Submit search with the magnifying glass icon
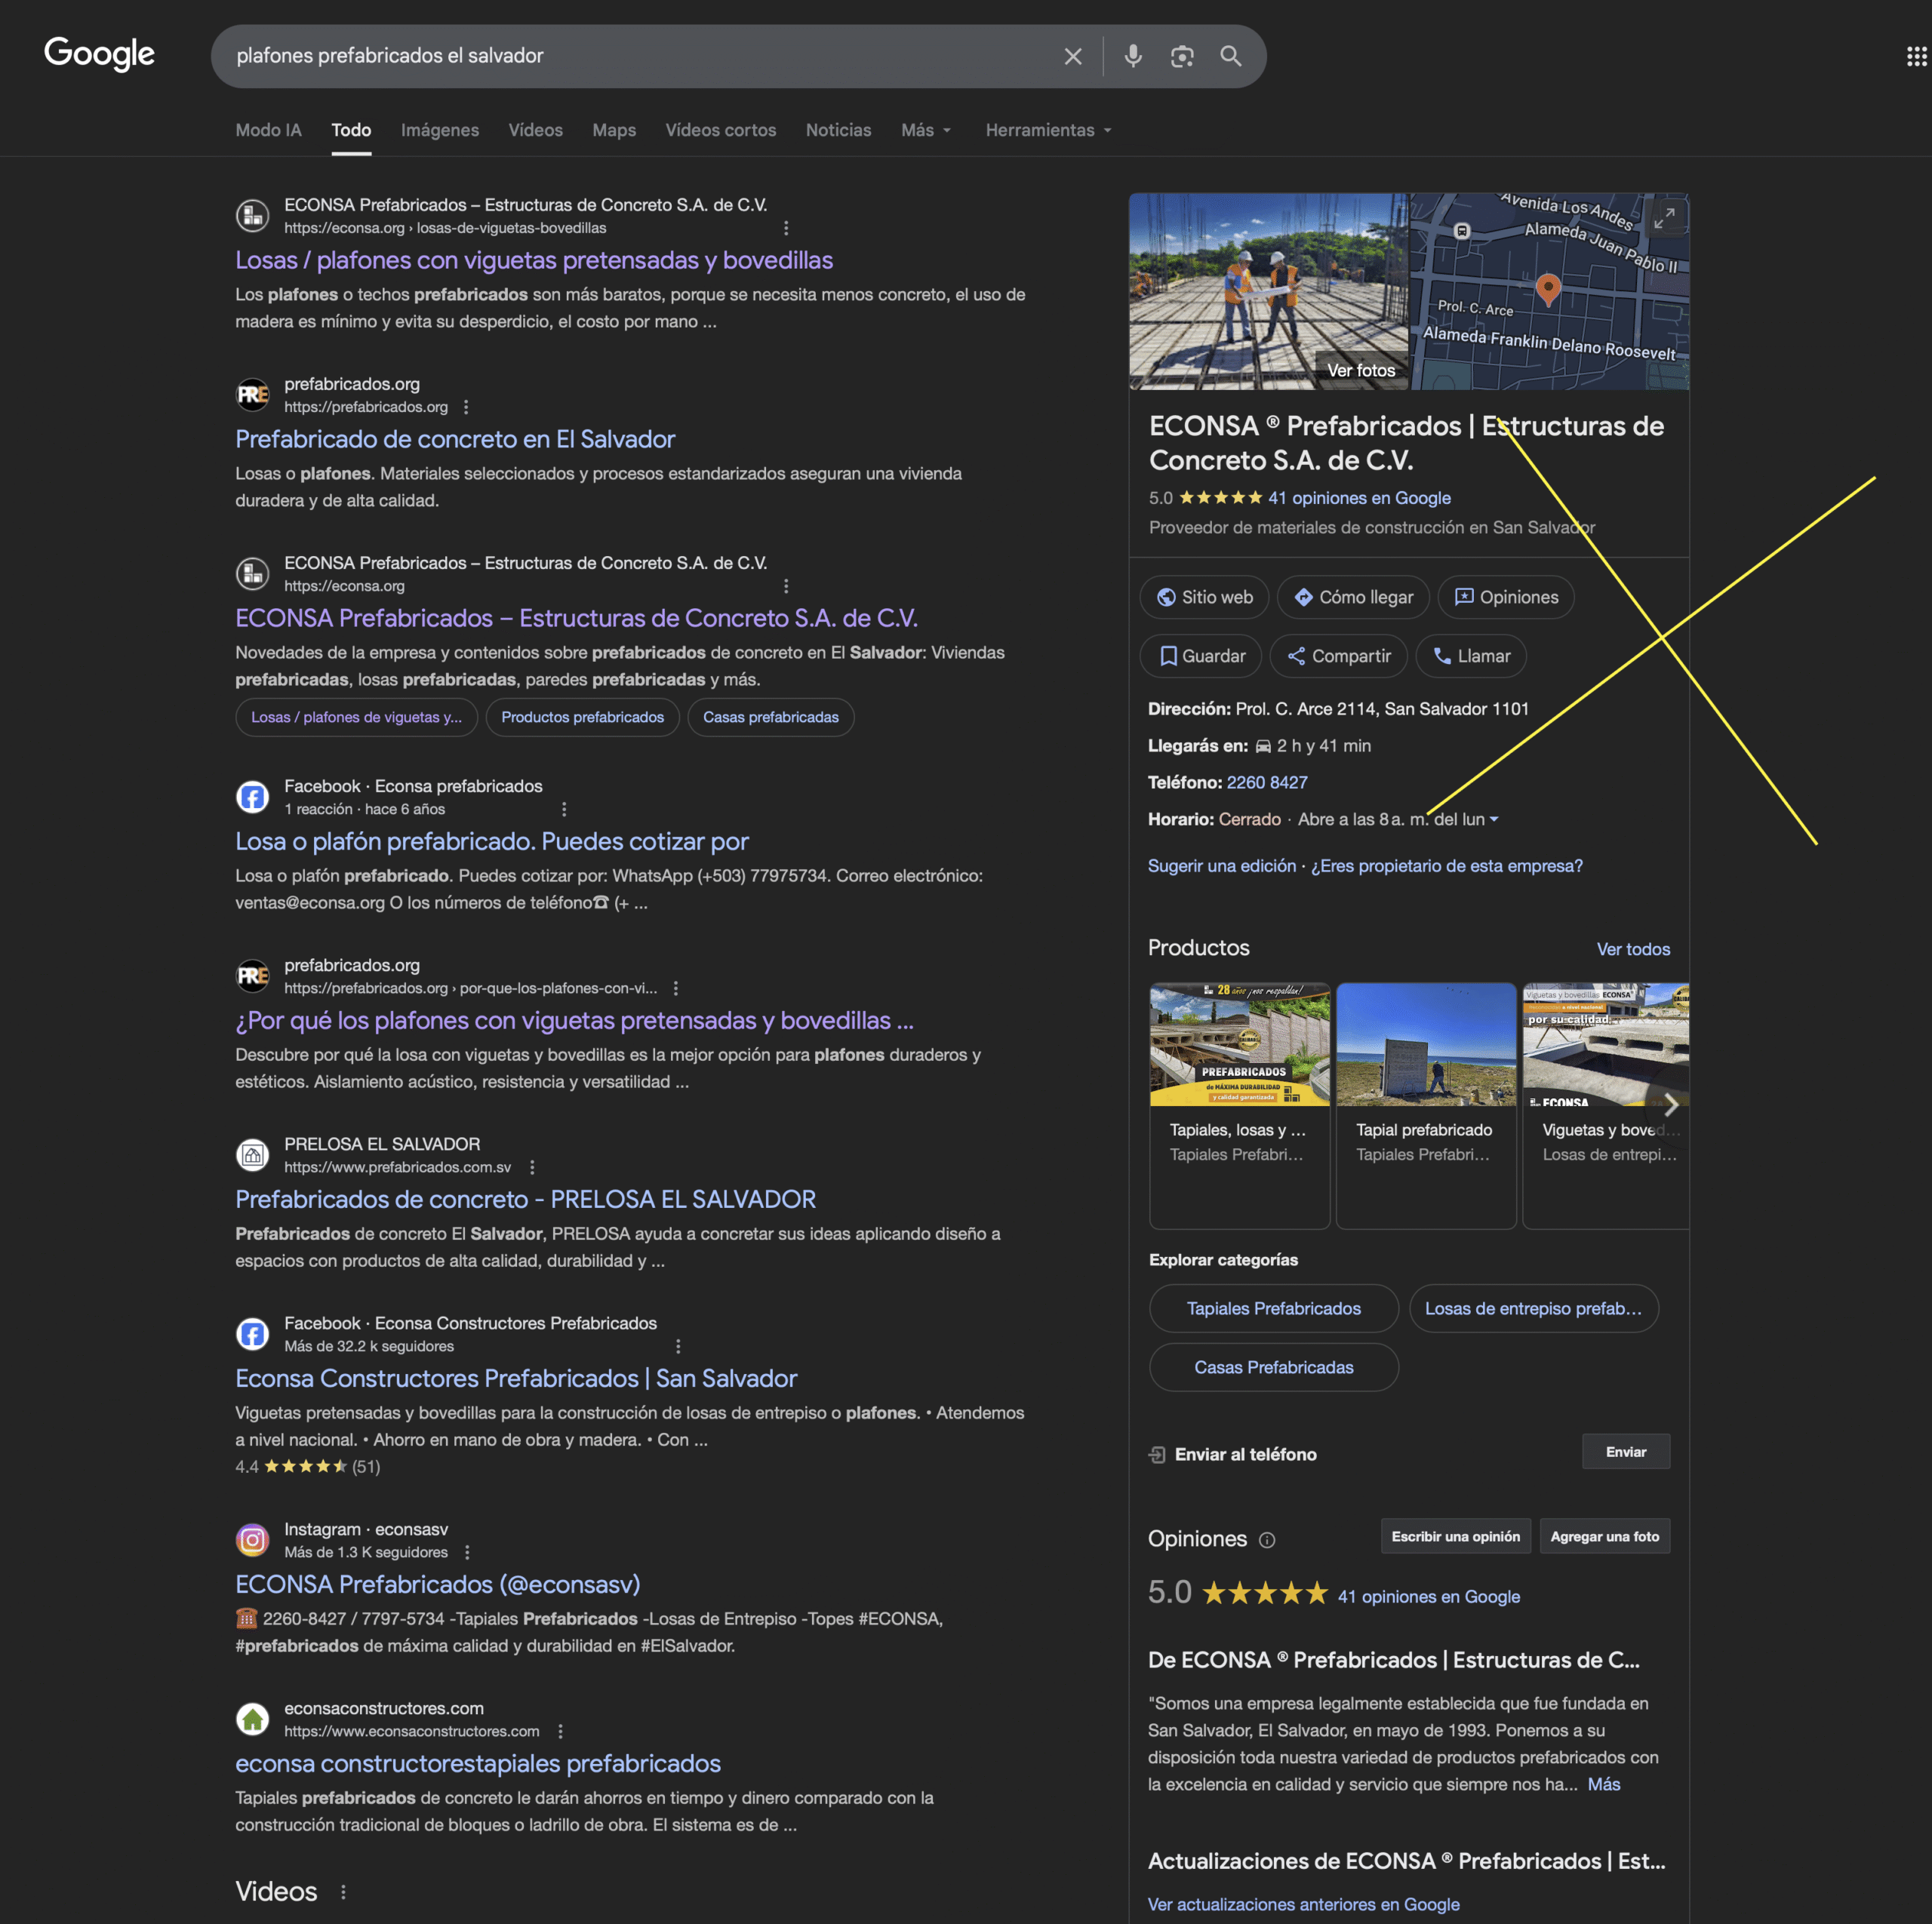 1231,56
